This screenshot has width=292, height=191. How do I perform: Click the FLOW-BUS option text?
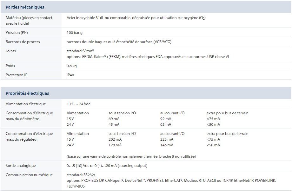point(76,186)
